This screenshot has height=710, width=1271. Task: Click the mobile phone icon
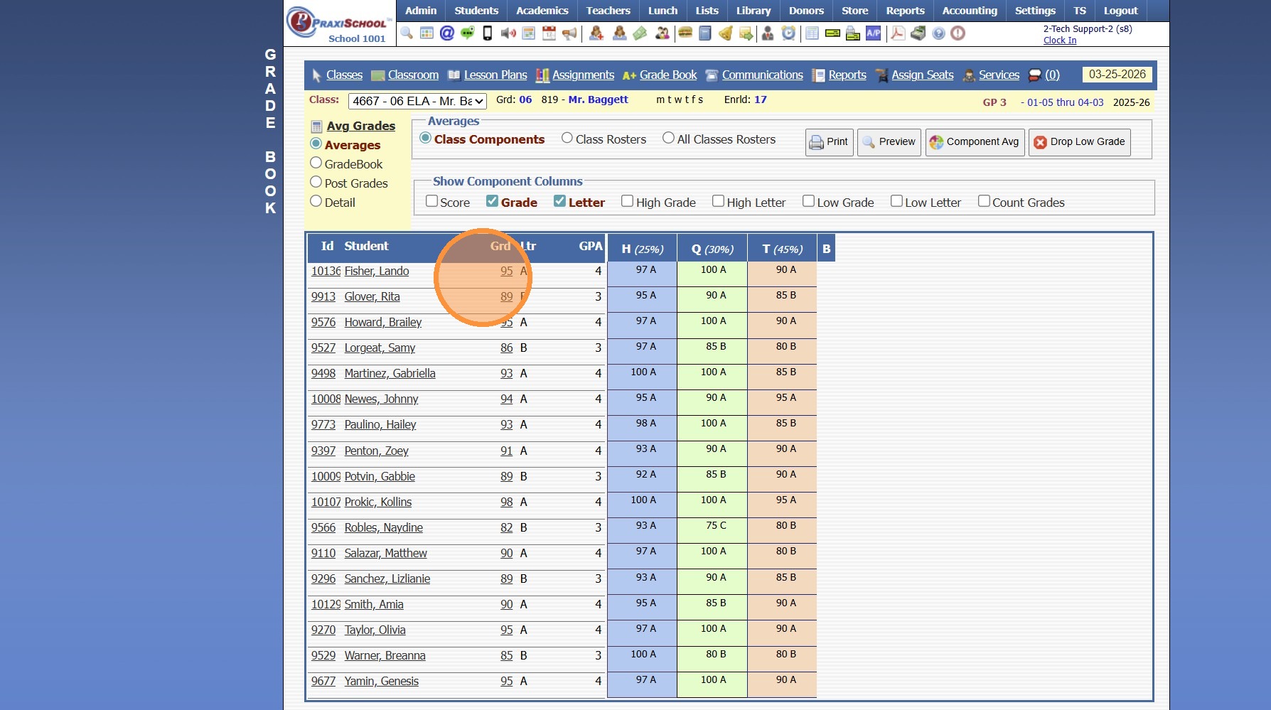click(488, 33)
